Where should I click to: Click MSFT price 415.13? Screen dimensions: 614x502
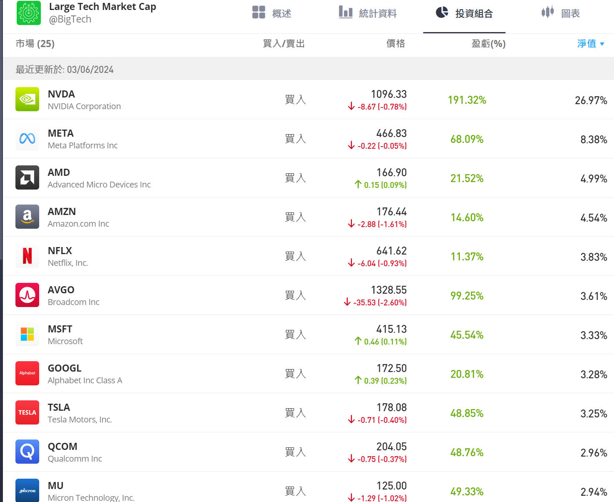point(391,329)
